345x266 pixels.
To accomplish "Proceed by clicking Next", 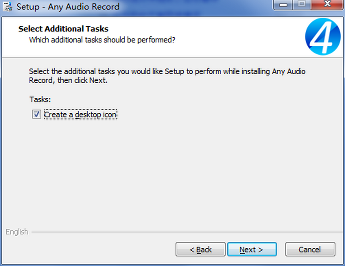I will coord(252,249).
